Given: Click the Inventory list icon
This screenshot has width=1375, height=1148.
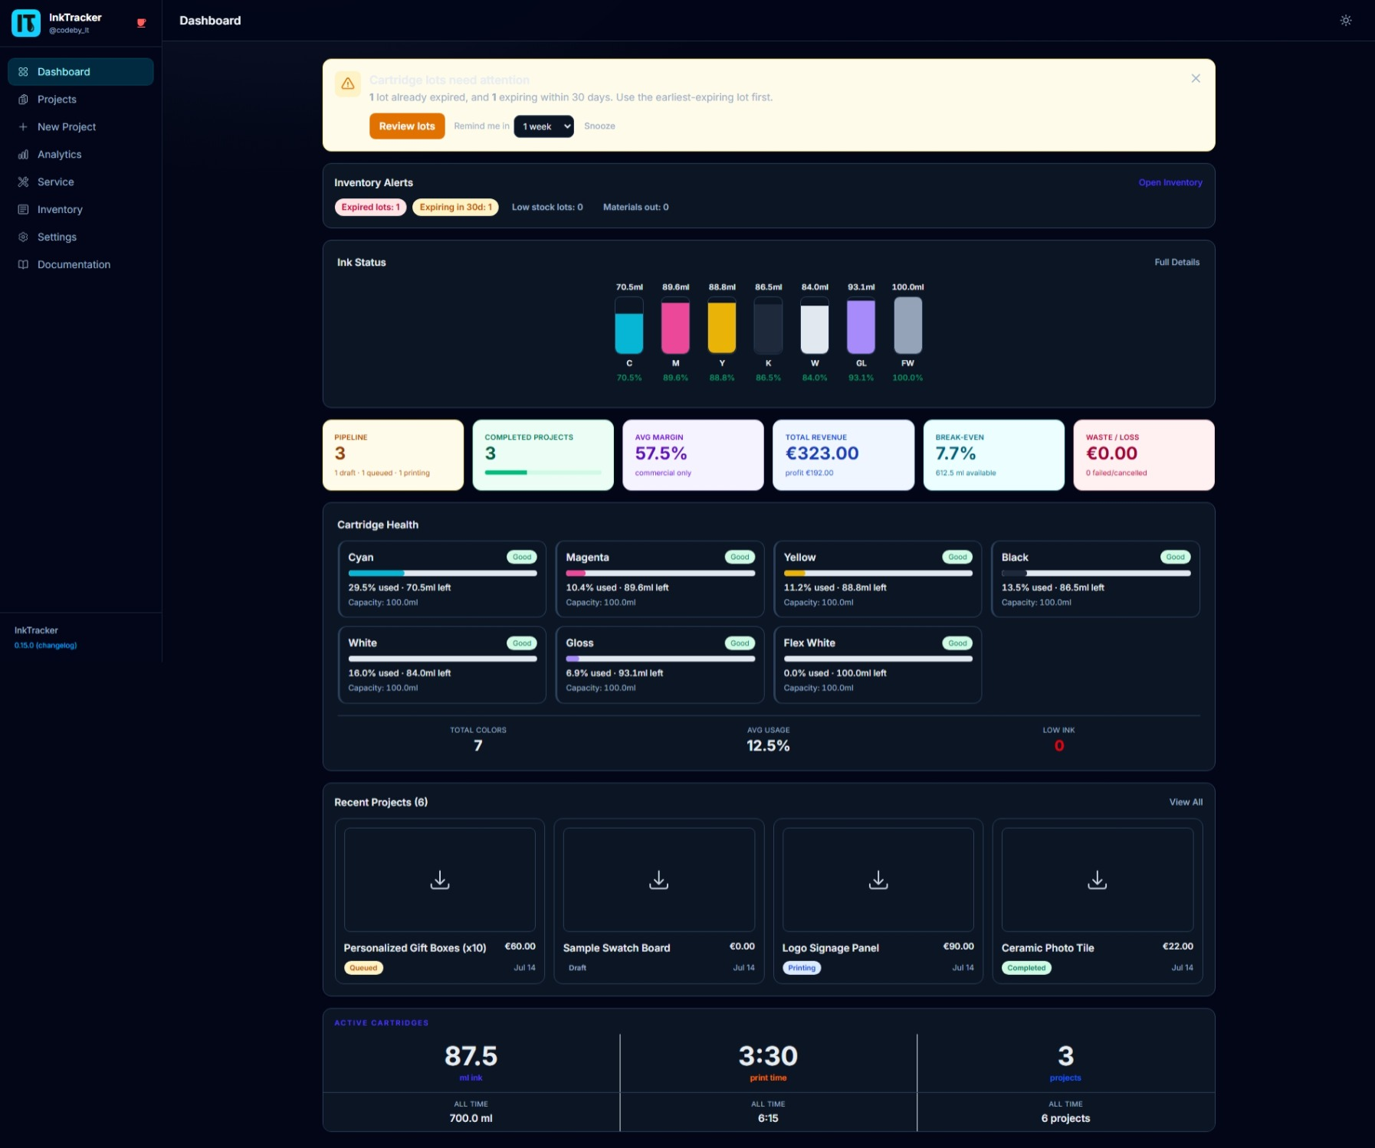Looking at the screenshot, I should click(23, 210).
